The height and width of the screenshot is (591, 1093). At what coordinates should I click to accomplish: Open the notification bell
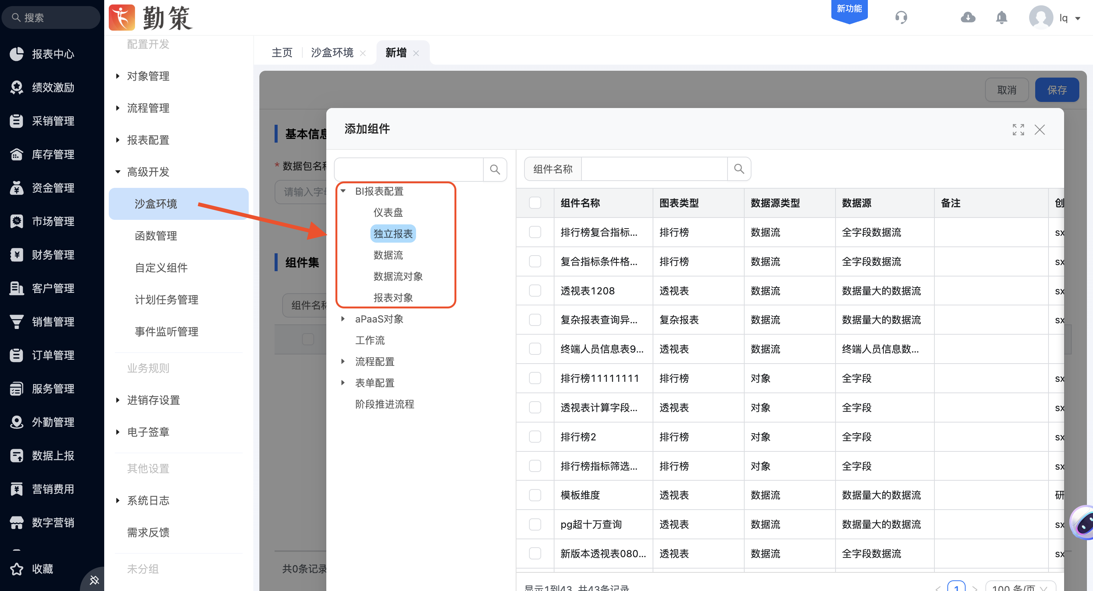click(x=1001, y=17)
